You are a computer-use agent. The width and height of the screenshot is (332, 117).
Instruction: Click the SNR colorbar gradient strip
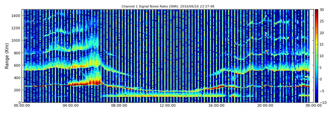[316, 56]
